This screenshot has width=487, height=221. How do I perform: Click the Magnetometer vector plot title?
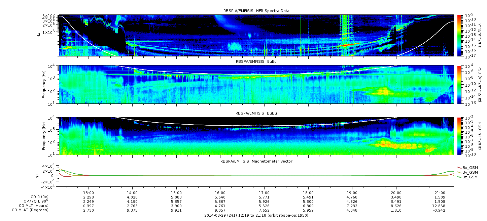click(256, 161)
